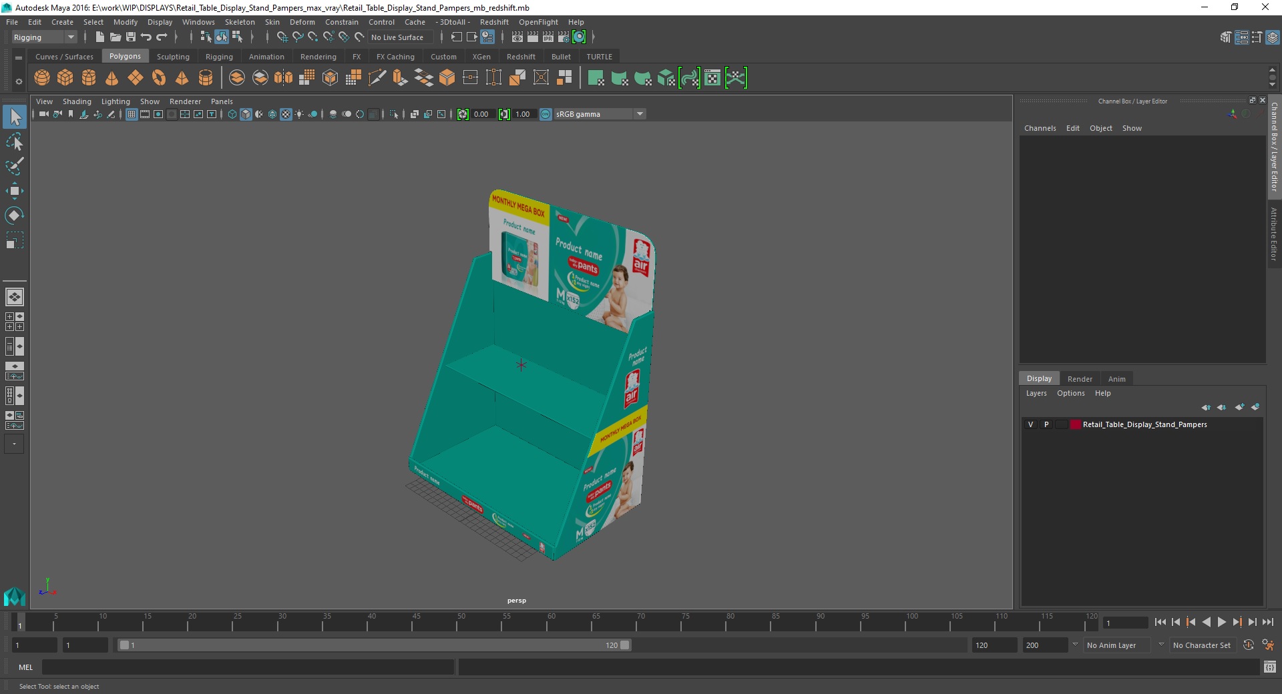
Task: Click the Open Scene folder icon
Action: point(115,37)
